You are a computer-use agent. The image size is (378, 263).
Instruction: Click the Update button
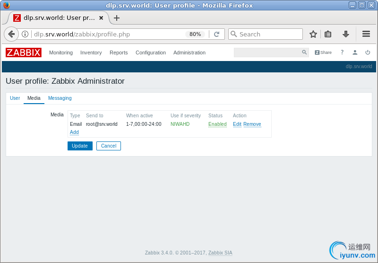point(80,146)
